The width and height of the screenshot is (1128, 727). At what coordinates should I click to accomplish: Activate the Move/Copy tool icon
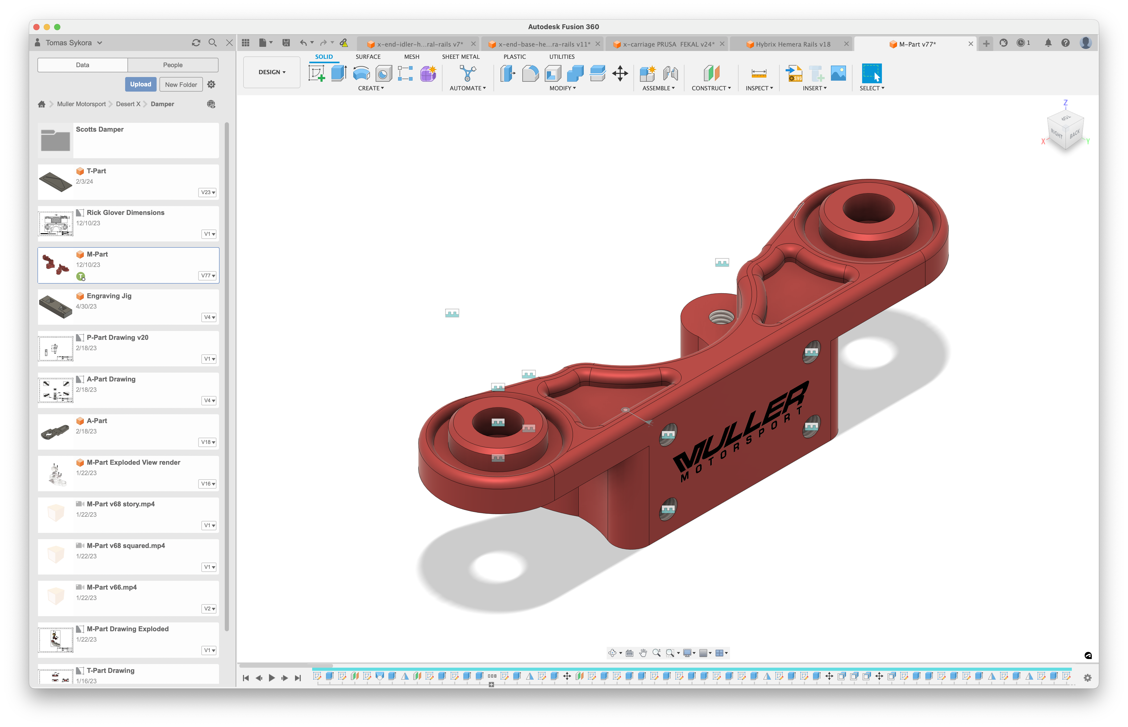click(620, 74)
